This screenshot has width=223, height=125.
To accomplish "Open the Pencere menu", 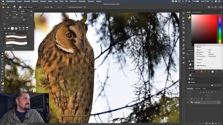I will [91, 1].
